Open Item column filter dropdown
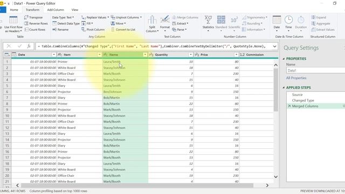Viewport: 345px width, 194px height. pyautogui.click(x=99, y=54)
